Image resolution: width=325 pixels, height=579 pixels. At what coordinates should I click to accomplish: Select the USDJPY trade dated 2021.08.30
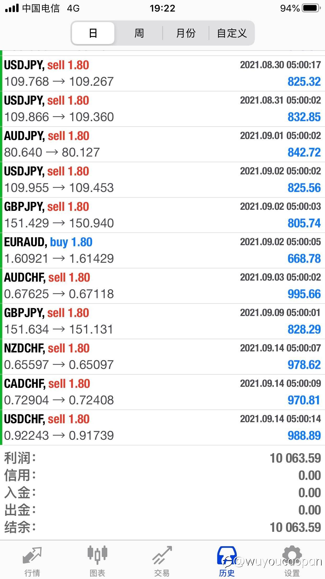(x=162, y=73)
